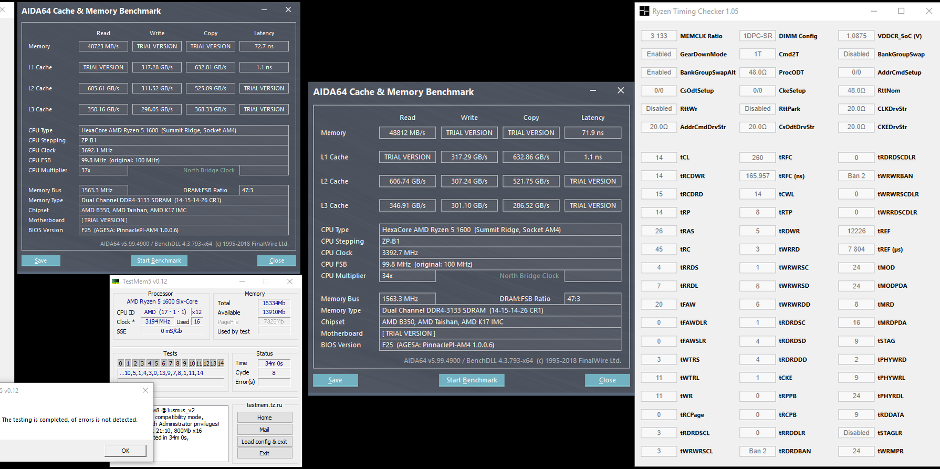Click Save in the front AIDA64 window
The width and height of the screenshot is (940, 469).
pos(335,380)
